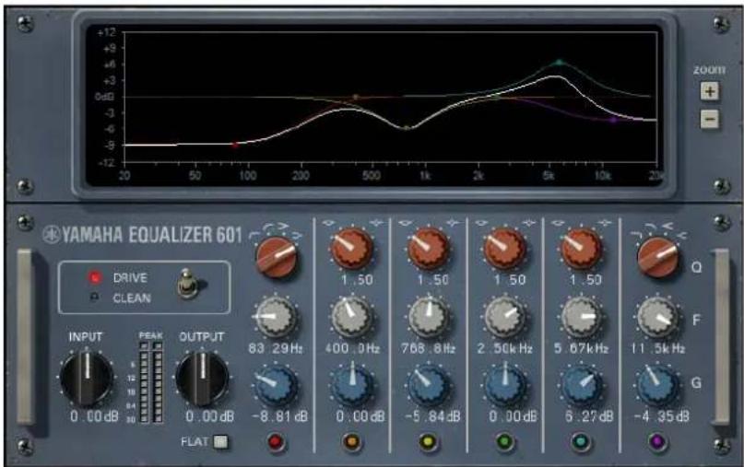The image size is (744, 467).
Task: Click the Q knob of the 2.50 kHz band
Action: point(504,249)
